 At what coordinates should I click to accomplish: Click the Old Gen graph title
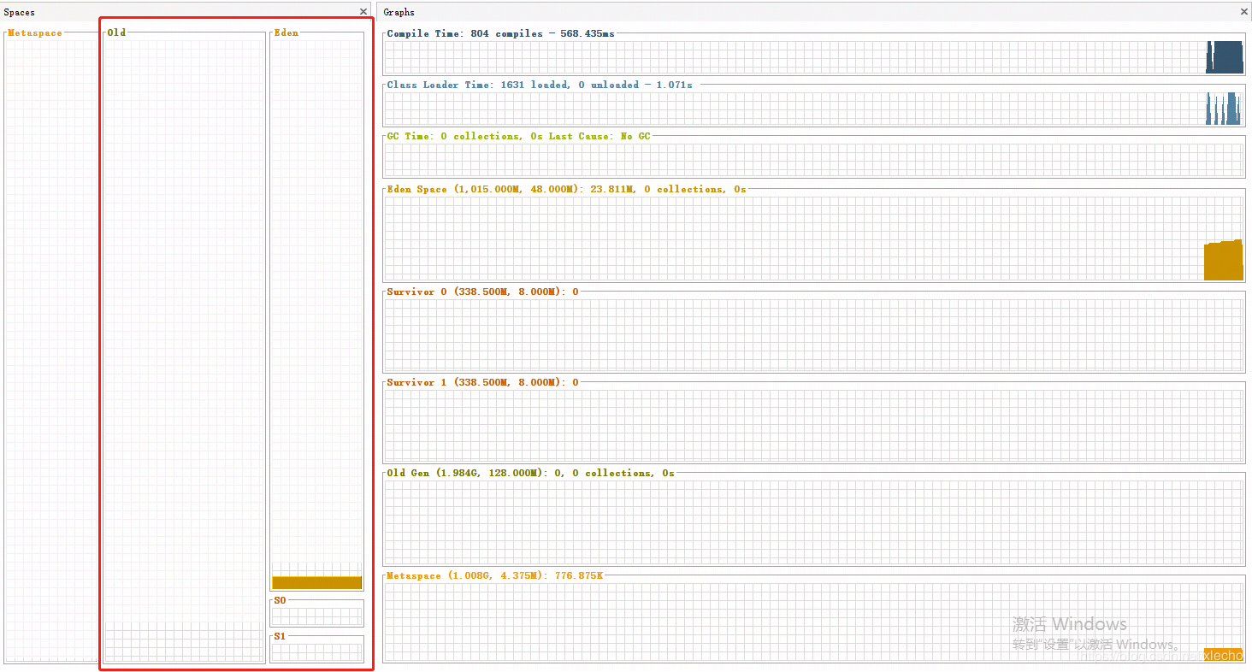point(530,473)
